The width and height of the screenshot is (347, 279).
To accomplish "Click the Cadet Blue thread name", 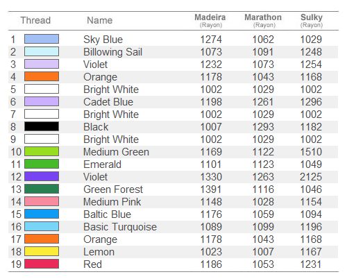I will [x=108, y=102].
